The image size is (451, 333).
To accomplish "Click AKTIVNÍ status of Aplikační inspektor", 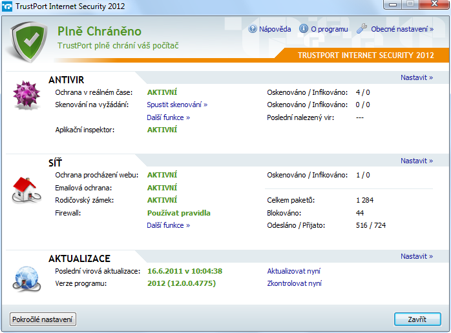I will point(162,130).
